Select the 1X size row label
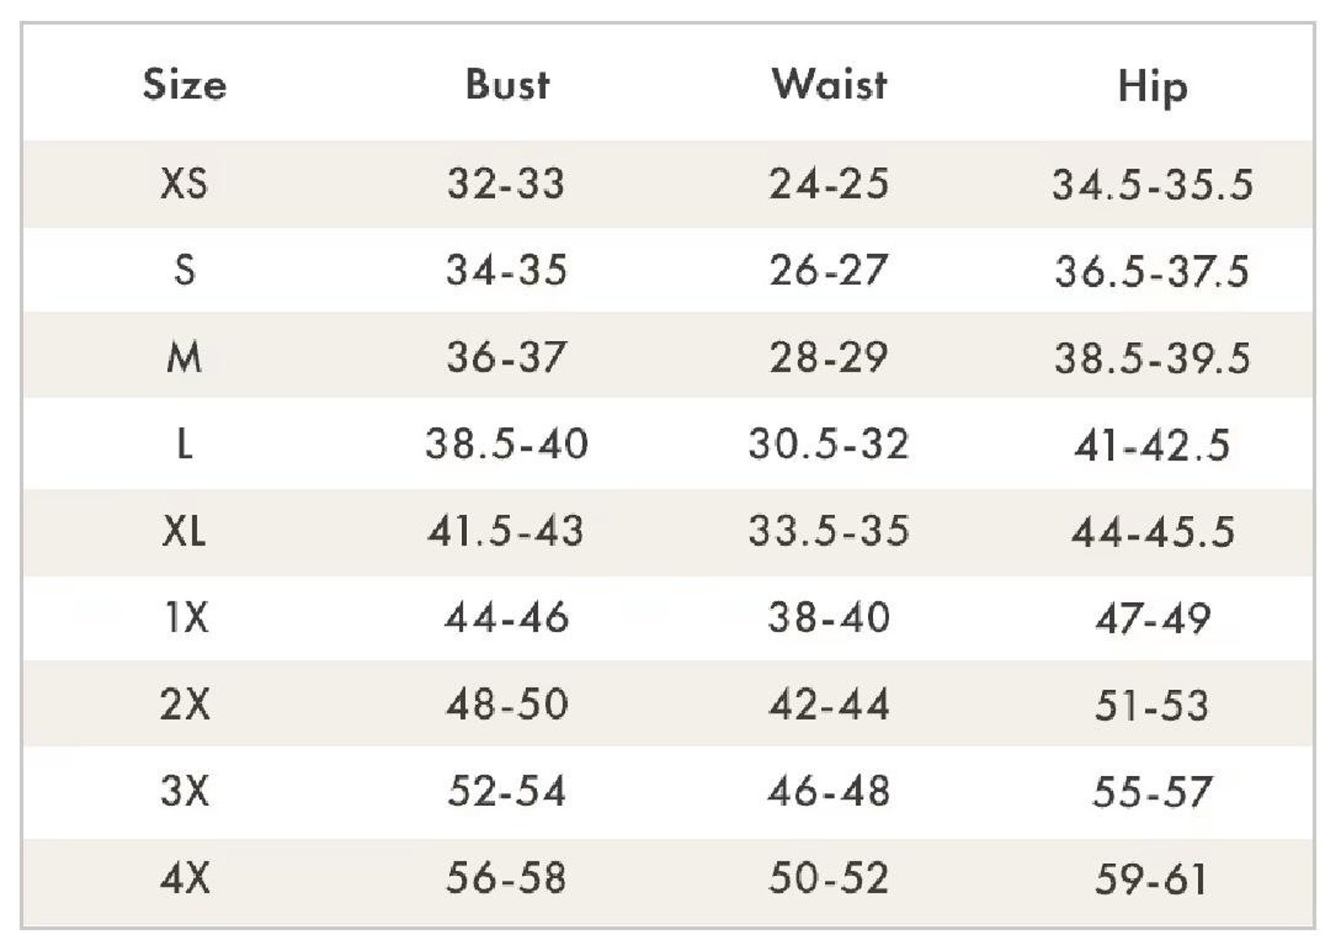This screenshot has height=951, width=1341. 186,618
